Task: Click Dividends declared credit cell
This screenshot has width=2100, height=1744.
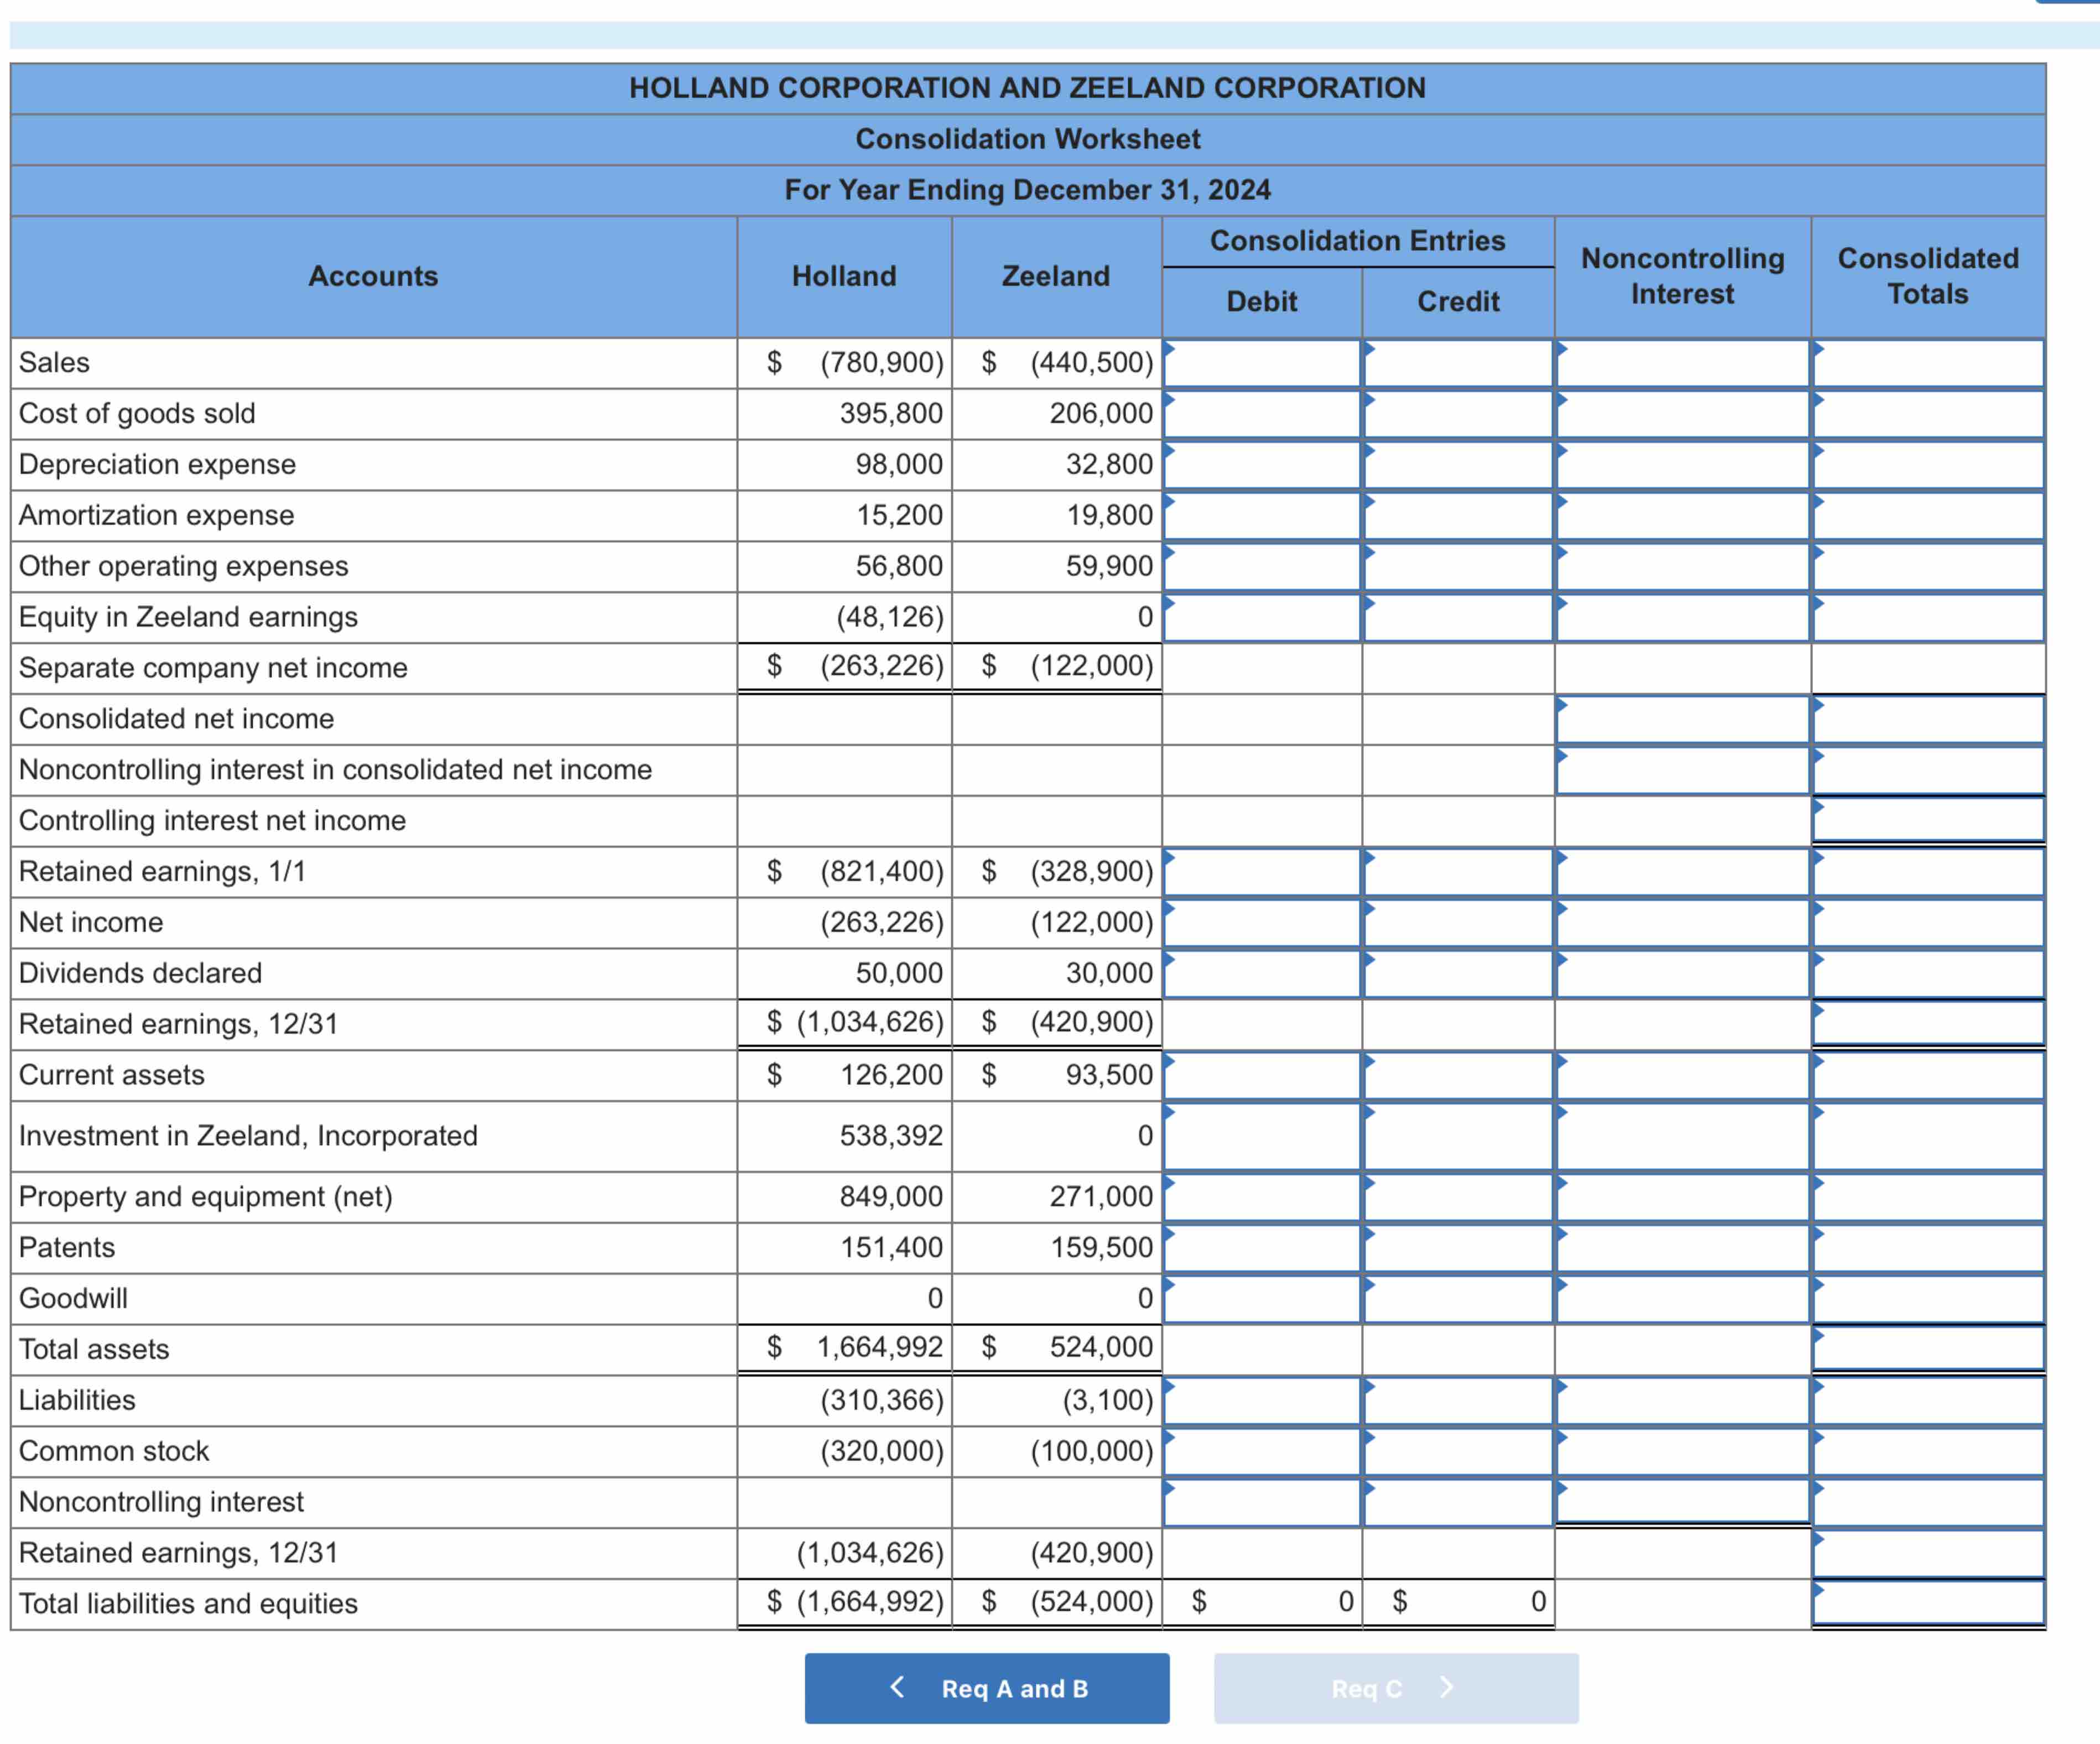Action: click(1457, 974)
